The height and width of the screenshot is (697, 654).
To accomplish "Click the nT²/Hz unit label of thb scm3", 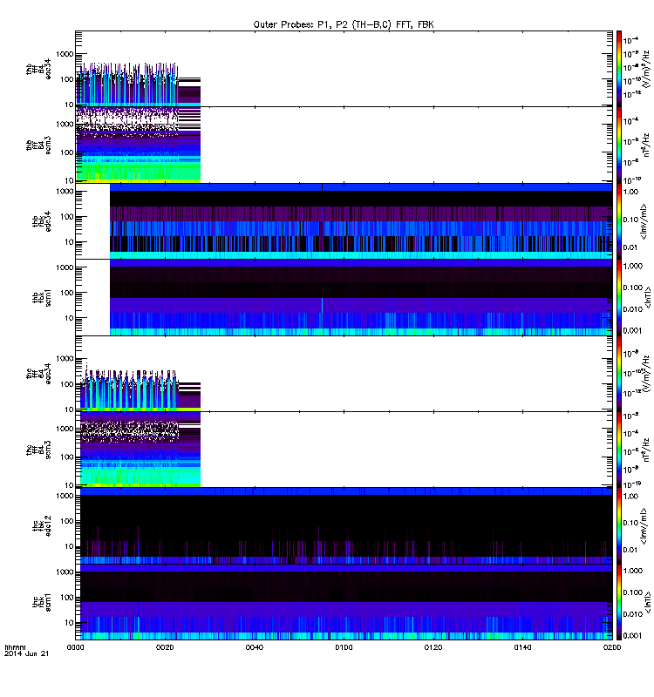I will [646, 145].
